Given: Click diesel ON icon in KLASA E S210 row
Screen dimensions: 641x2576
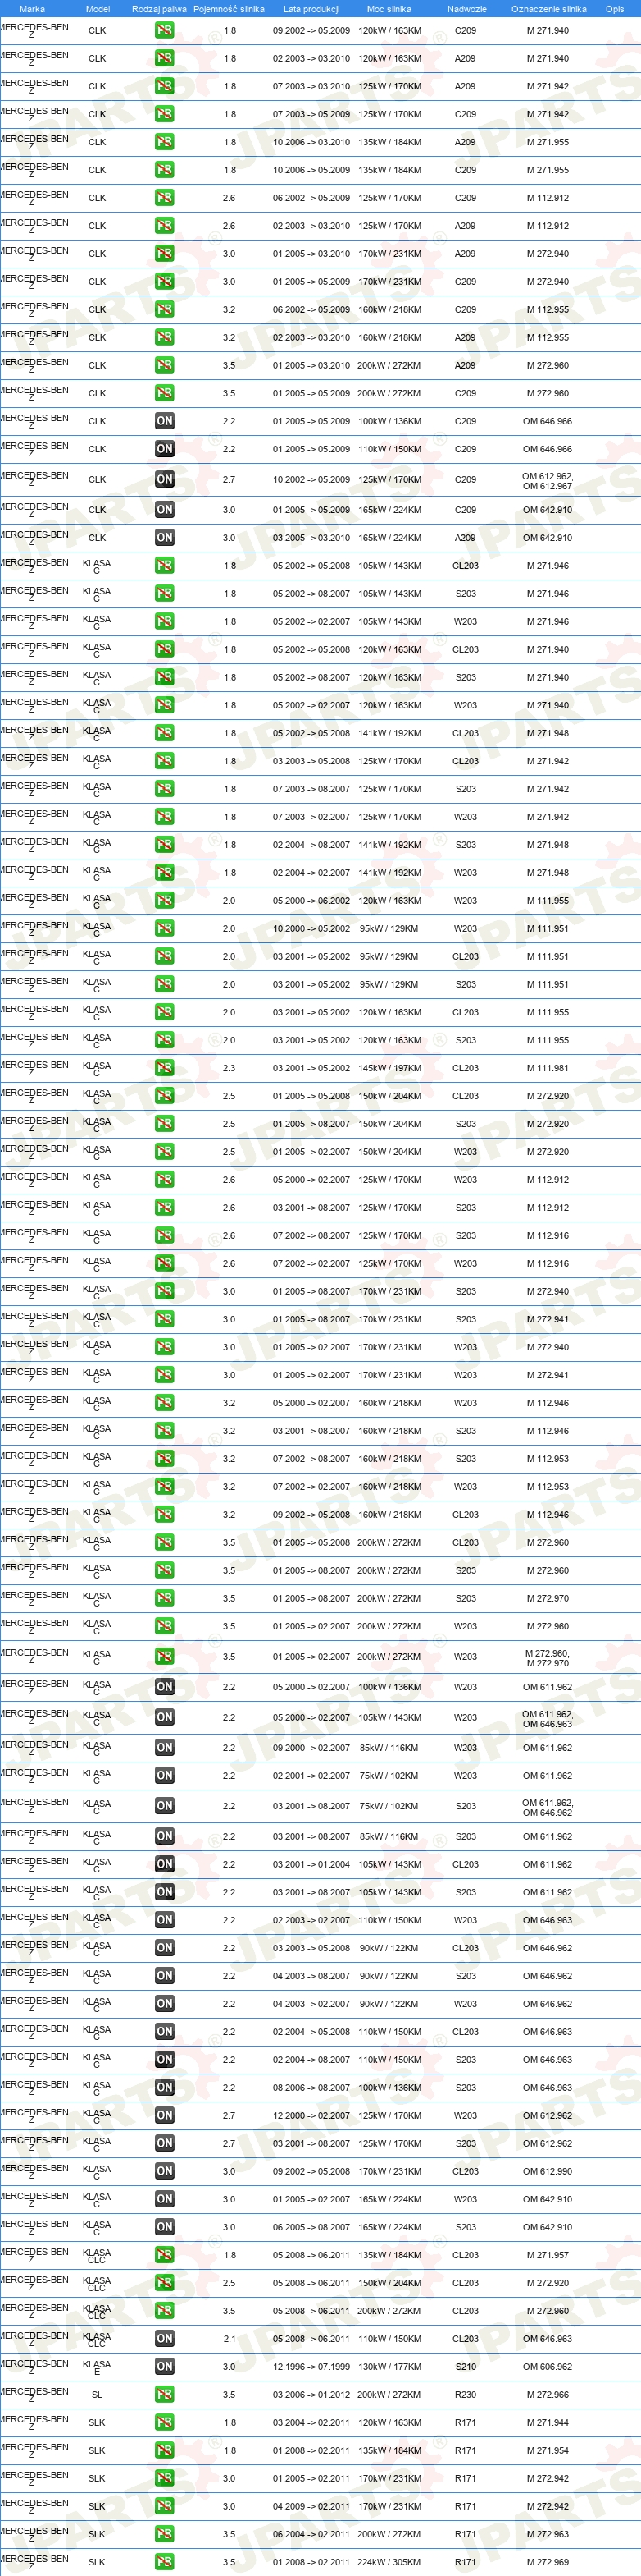Looking at the screenshot, I should (165, 2366).
